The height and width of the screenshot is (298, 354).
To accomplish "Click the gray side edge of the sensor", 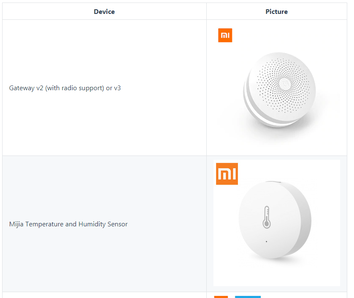I will tap(304, 220).
